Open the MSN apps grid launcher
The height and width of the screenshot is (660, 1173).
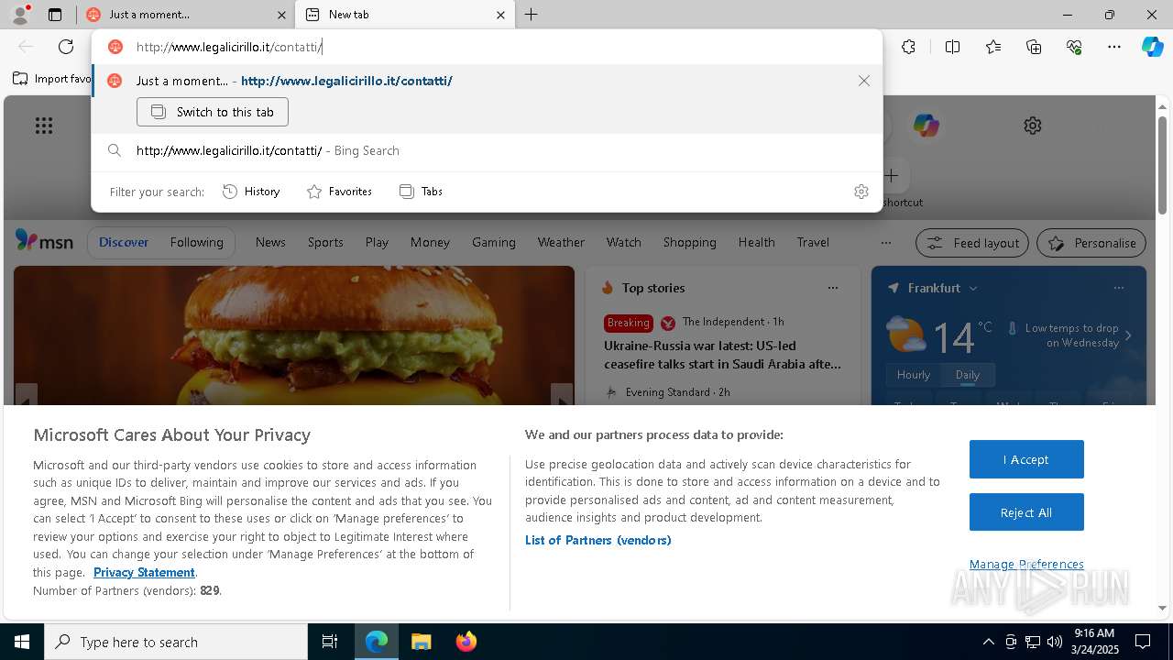coord(44,126)
